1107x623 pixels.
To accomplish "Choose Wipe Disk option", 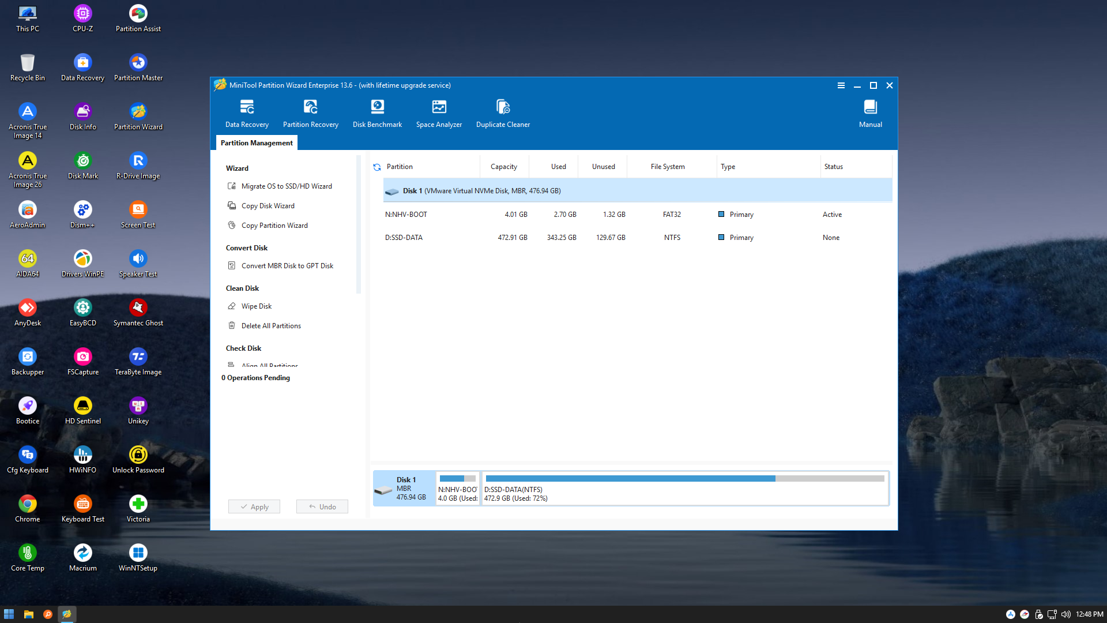I will [x=250, y=306].
